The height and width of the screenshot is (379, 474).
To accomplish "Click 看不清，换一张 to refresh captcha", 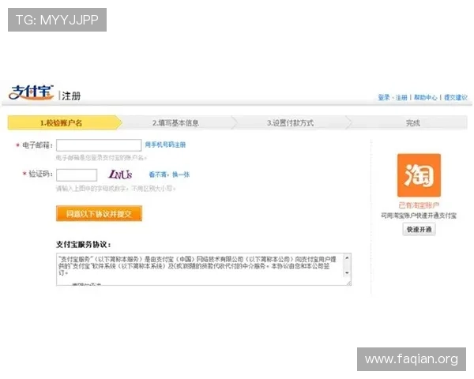I will [x=169, y=174].
